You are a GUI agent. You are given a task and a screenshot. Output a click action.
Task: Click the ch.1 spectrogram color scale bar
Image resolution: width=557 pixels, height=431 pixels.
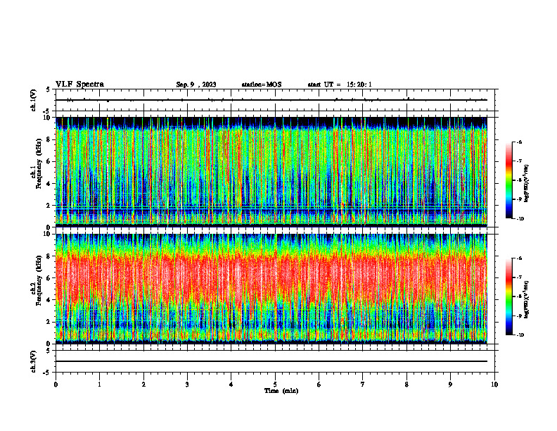point(508,180)
